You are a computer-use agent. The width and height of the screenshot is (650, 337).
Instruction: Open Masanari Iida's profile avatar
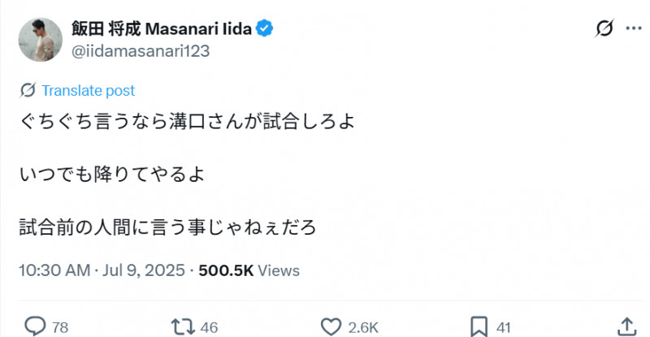click(40, 40)
